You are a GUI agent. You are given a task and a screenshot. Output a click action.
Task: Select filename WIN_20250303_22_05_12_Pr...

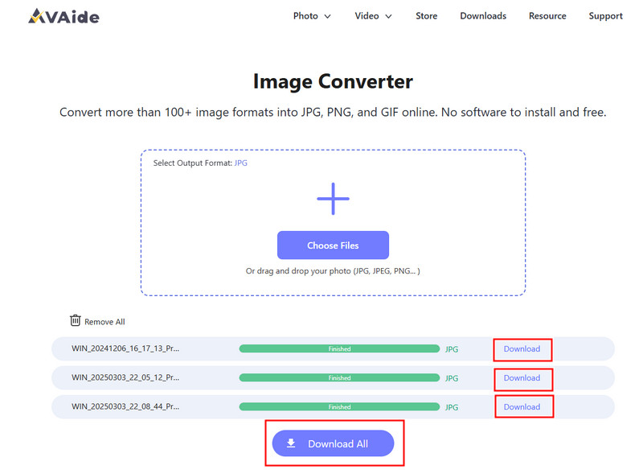tap(125, 377)
